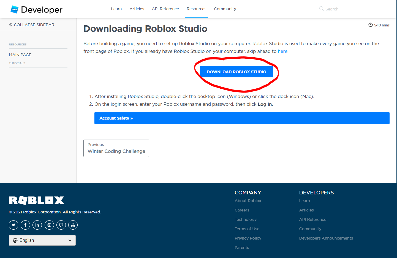Navigate to the API Reference tab
Screen dimensions: 397x258
coord(165,9)
